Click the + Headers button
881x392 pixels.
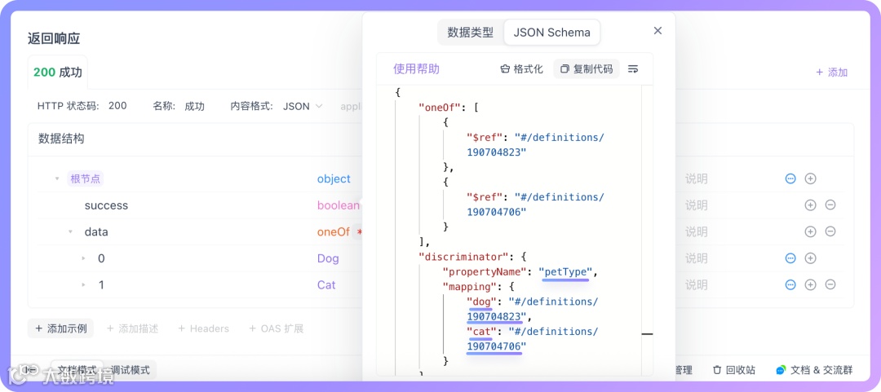tap(203, 328)
